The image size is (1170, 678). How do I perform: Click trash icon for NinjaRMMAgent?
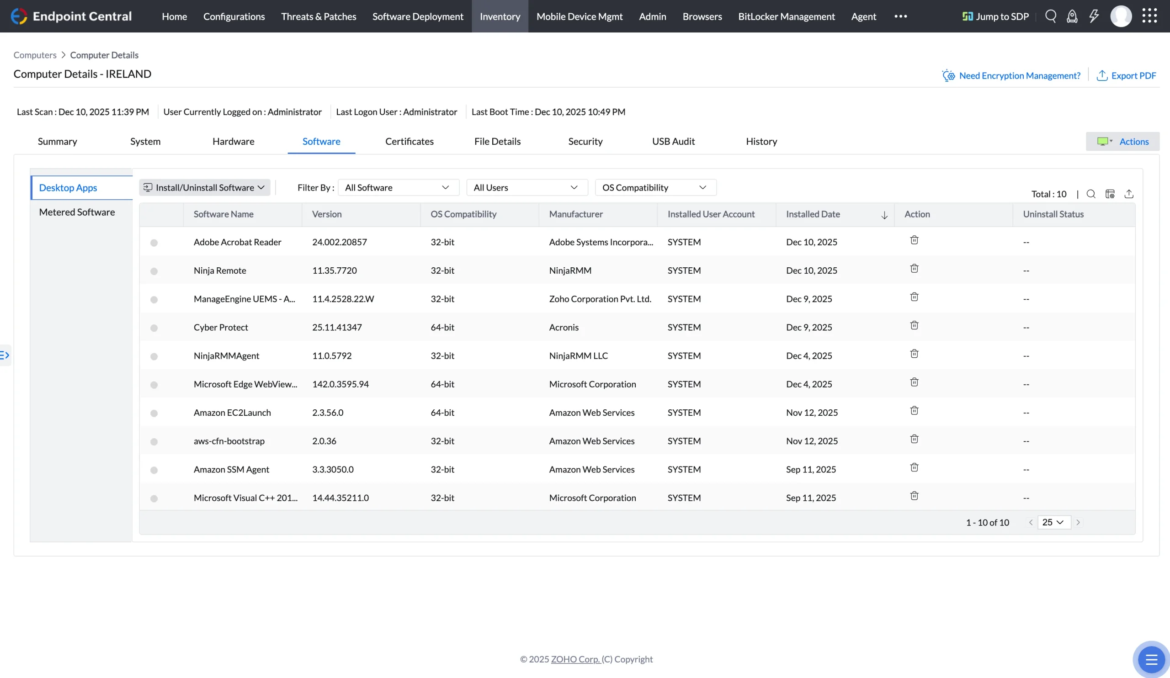(914, 354)
